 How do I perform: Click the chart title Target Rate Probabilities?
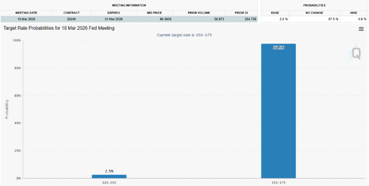coord(59,28)
